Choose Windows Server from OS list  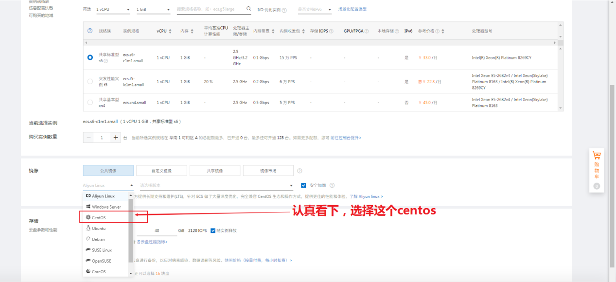pos(106,207)
